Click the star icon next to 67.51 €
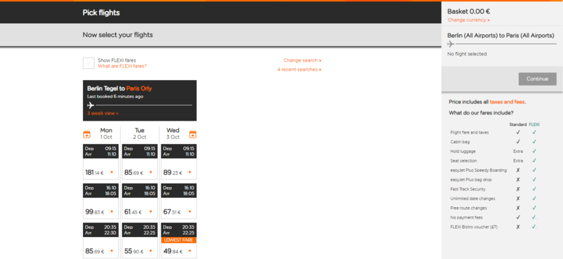 pyautogui.click(x=190, y=212)
